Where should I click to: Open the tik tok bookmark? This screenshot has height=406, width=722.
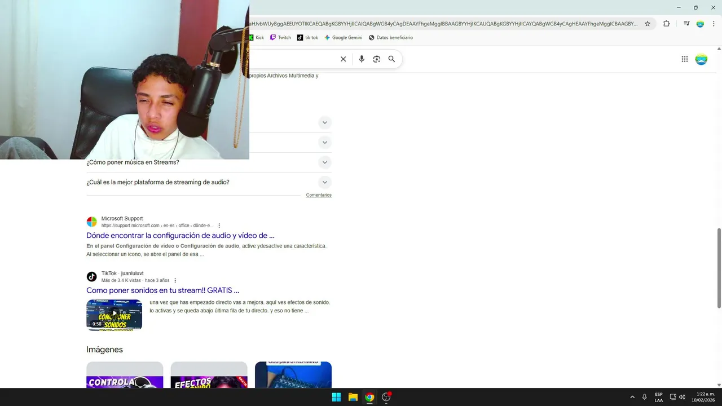pyautogui.click(x=307, y=38)
